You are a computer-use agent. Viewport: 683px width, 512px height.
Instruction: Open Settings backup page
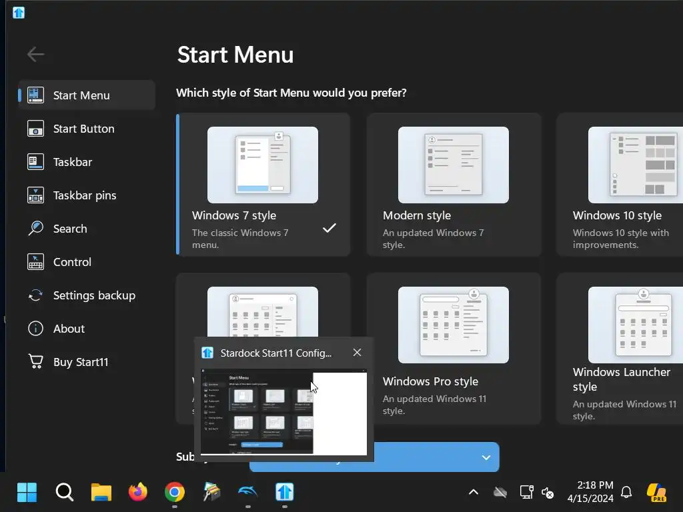click(x=87, y=295)
